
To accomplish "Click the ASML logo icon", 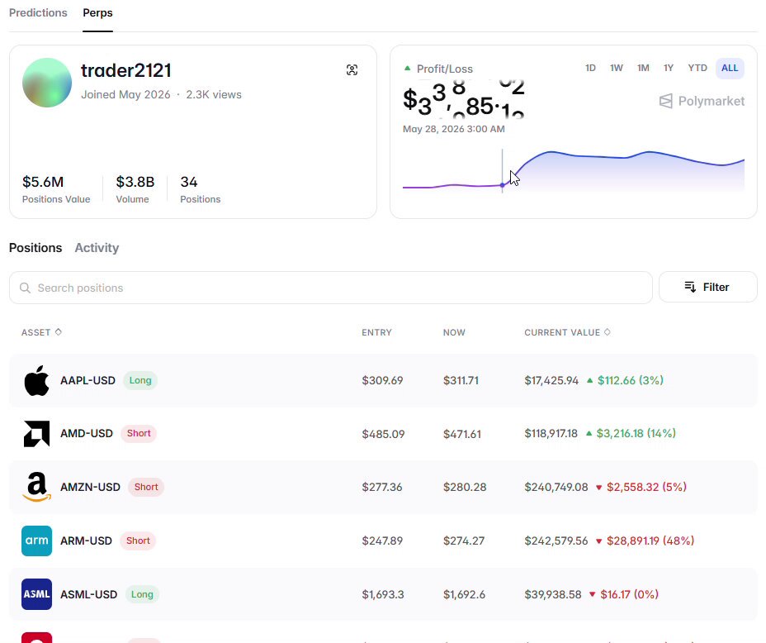I will pyautogui.click(x=36, y=594).
